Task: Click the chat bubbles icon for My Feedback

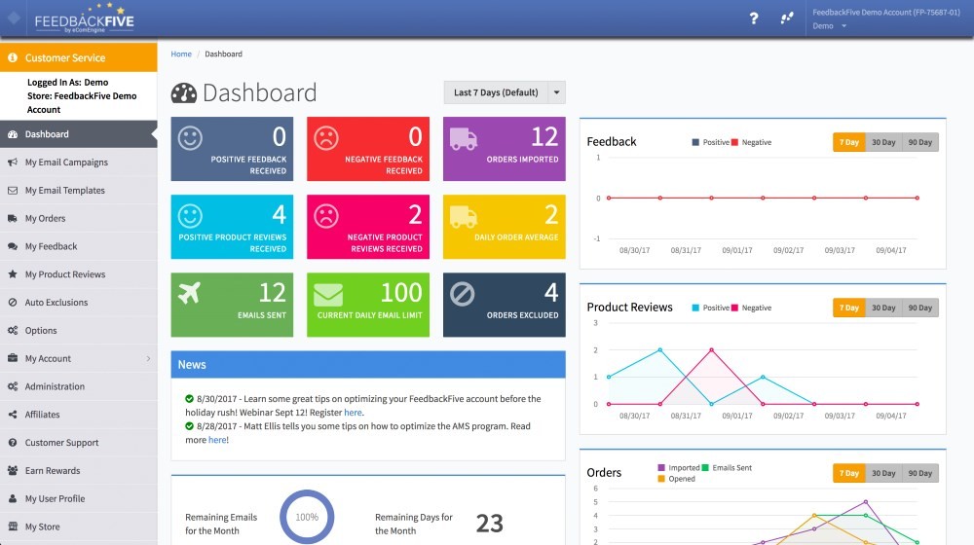Action: (x=13, y=246)
